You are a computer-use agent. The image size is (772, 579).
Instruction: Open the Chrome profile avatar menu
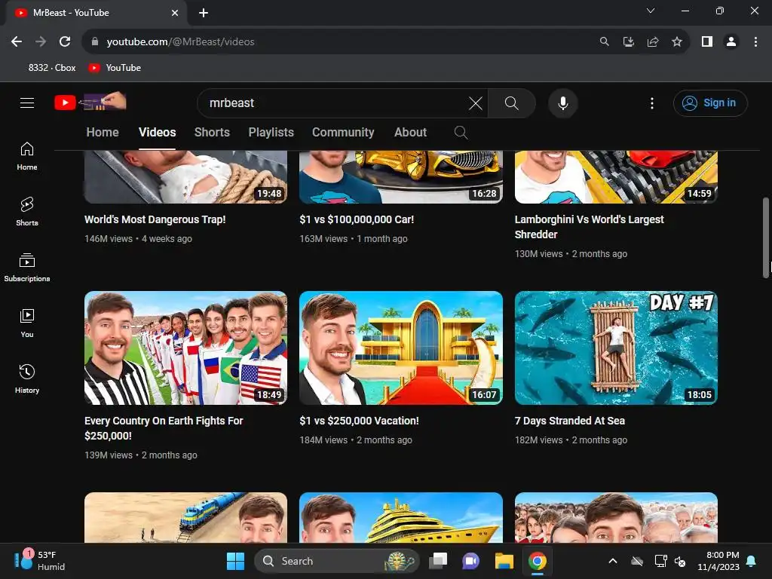731,42
